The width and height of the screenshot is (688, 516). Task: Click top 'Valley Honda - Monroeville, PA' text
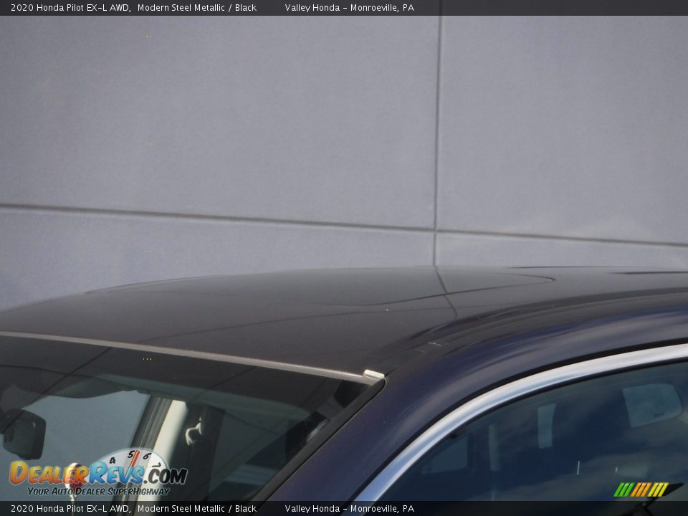[x=349, y=8]
